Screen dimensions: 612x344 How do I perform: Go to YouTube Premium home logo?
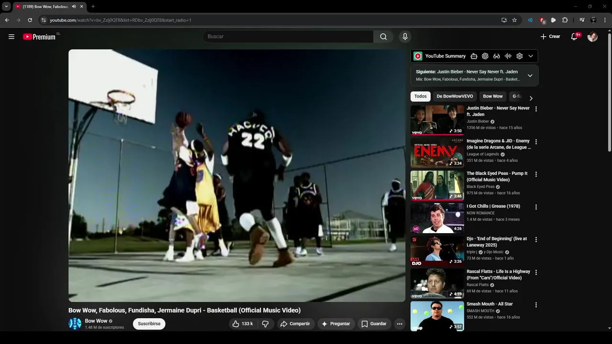click(x=39, y=37)
